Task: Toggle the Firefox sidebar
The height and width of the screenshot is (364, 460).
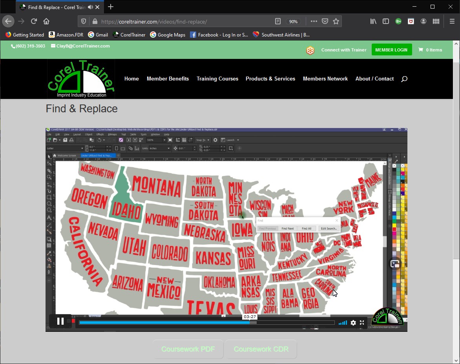Action: [x=386, y=21]
